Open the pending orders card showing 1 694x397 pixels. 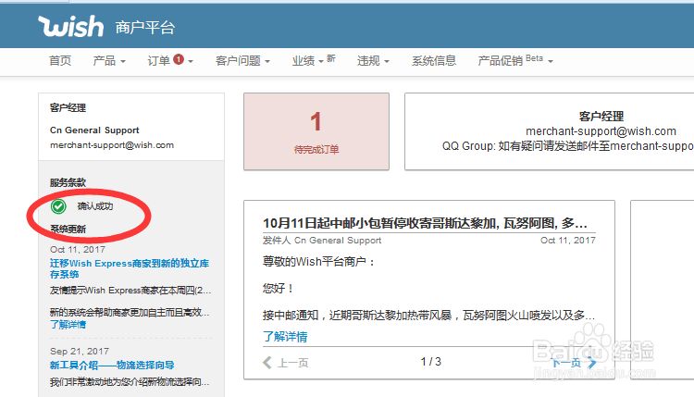tap(316, 131)
